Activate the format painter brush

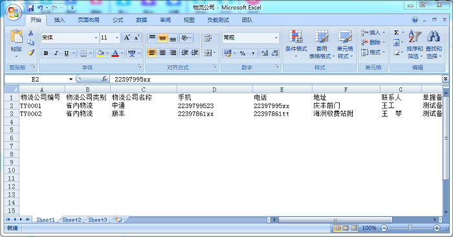(31, 52)
